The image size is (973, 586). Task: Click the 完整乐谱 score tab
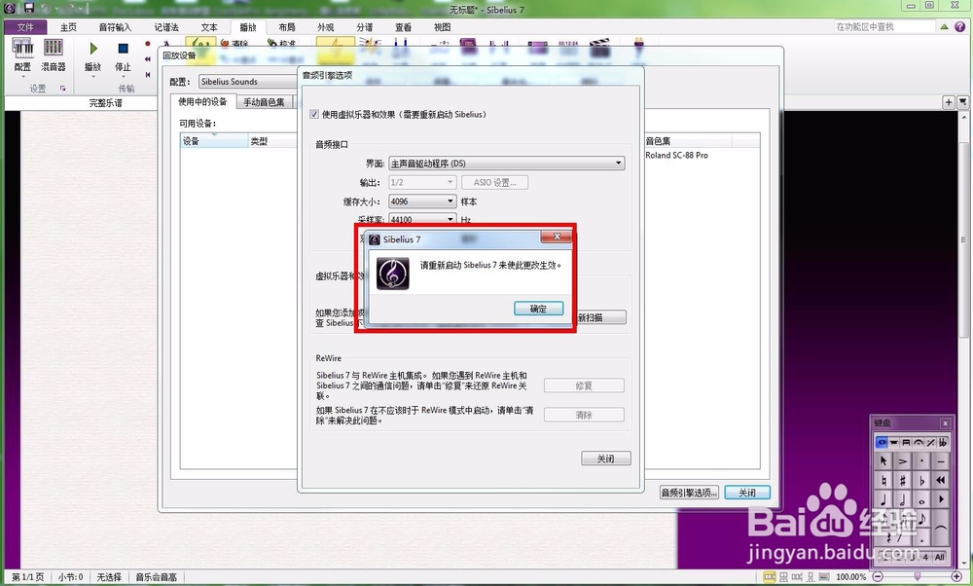tap(105, 103)
